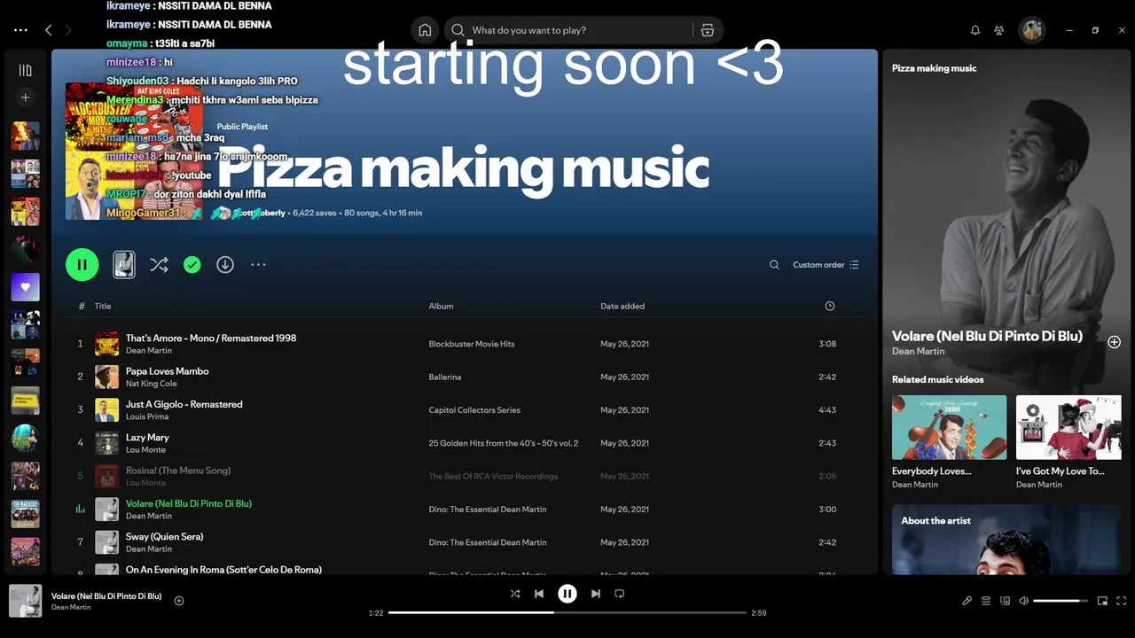This screenshot has width=1135, height=638.
Task: Open the notifications bell
Action: pyautogui.click(x=975, y=30)
